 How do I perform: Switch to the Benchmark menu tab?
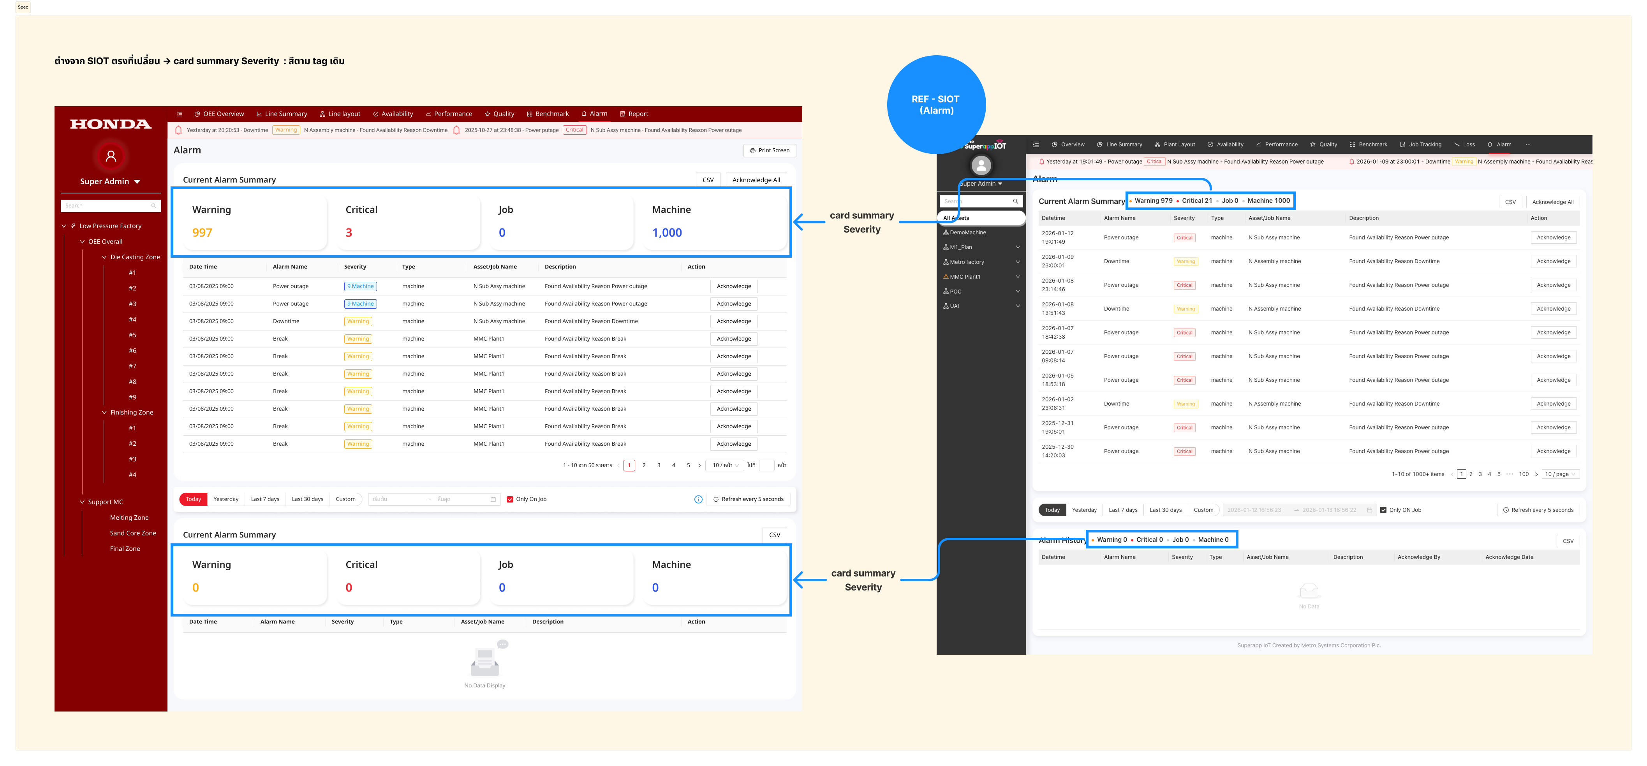(x=547, y=114)
